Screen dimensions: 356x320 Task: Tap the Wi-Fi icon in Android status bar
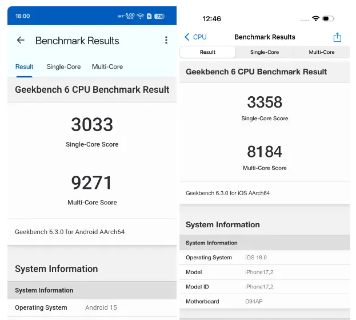(140, 16)
